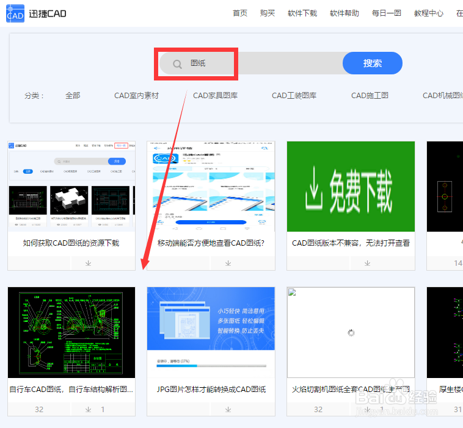The image size is (463, 428).
Task: Select the CAD家具图库 category
Action: (x=215, y=96)
